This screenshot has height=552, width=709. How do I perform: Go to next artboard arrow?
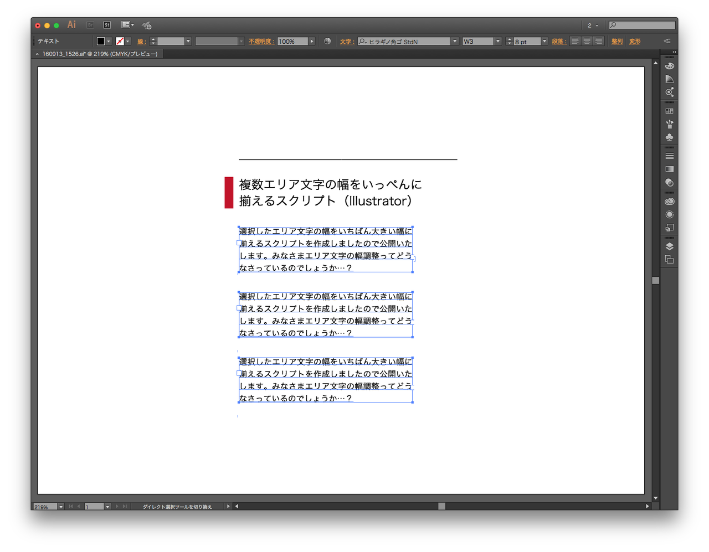tap(117, 506)
